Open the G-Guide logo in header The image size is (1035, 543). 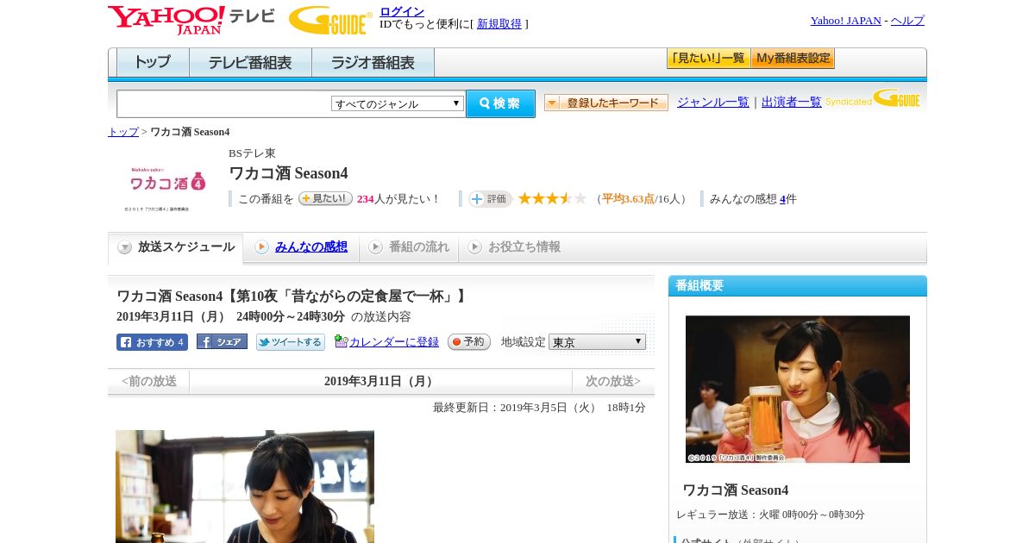click(x=330, y=20)
